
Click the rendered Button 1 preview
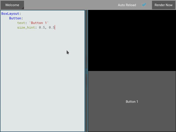(x=132, y=101)
